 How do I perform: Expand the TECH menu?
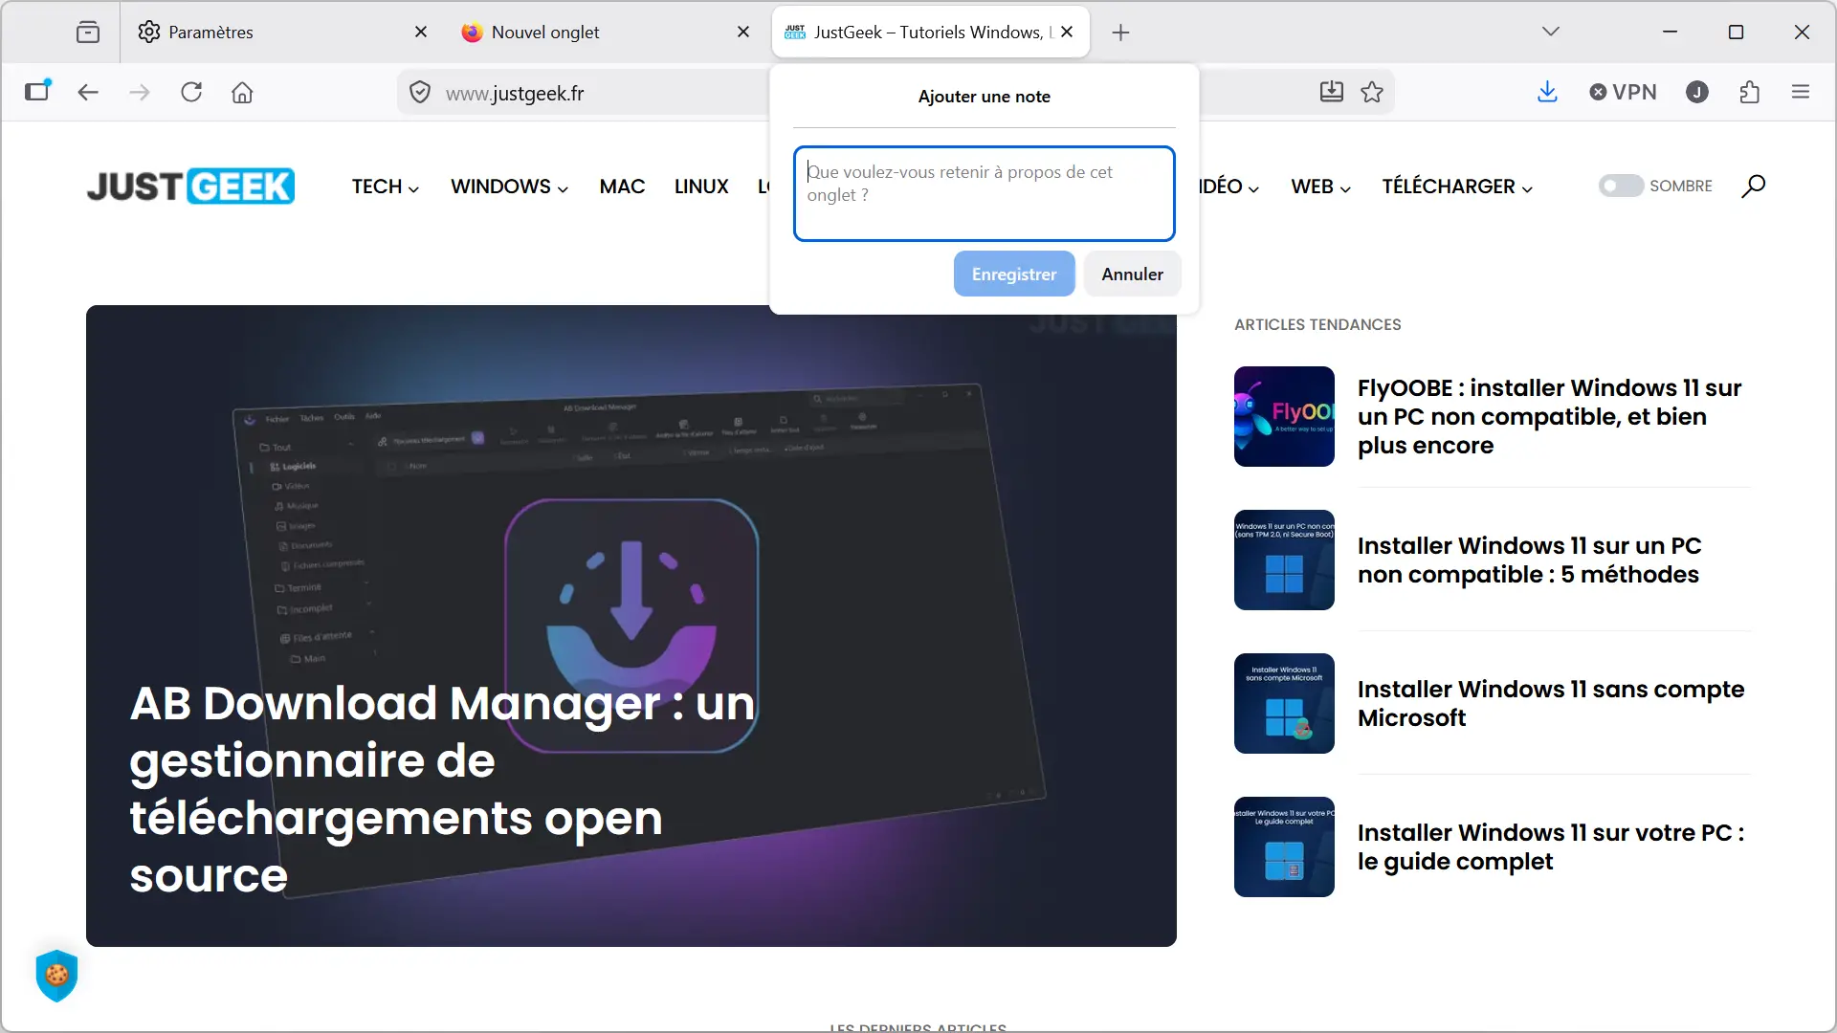coord(385,187)
